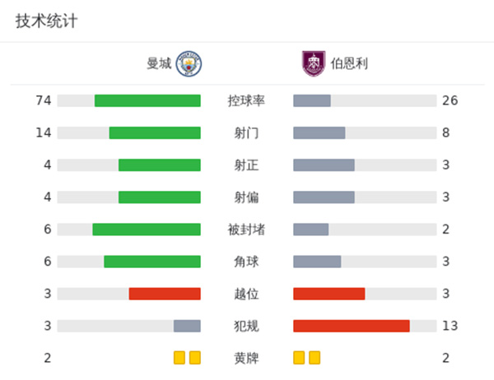Click Burnley's second yellow card icon
Screen dimensions: 494x380
click(x=315, y=358)
